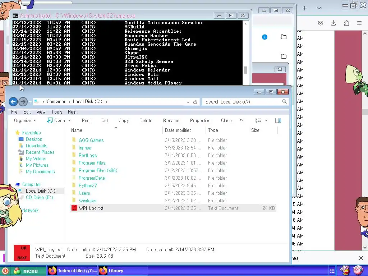The height and width of the screenshot is (276, 368).
Task: Click Close in the Explorer toolbar
Action: [x=226, y=121]
